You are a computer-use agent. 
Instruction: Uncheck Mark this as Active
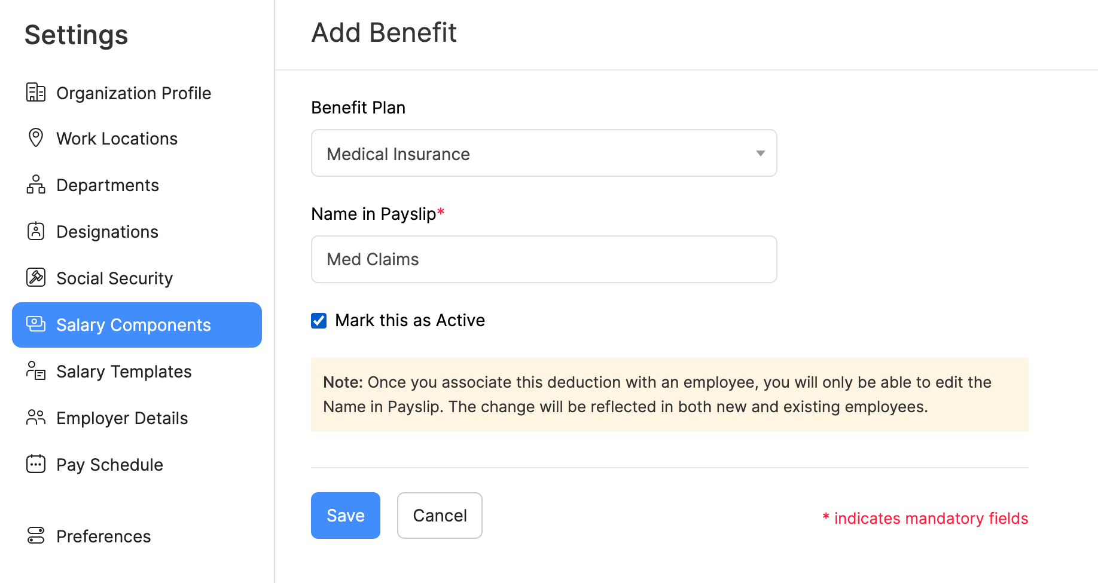click(318, 320)
